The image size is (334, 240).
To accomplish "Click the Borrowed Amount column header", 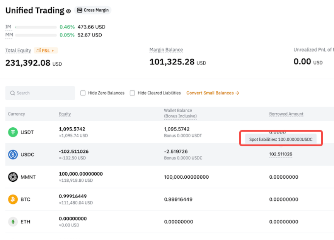I will click(x=286, y=114).
